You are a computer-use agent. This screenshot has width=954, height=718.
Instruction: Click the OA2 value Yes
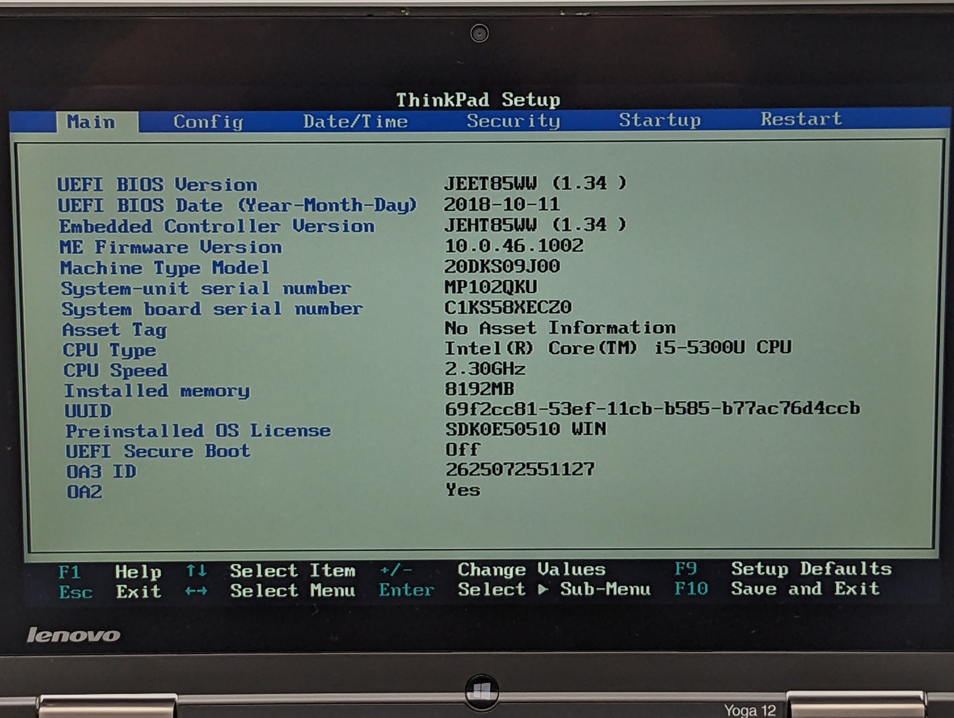(463, 490)
